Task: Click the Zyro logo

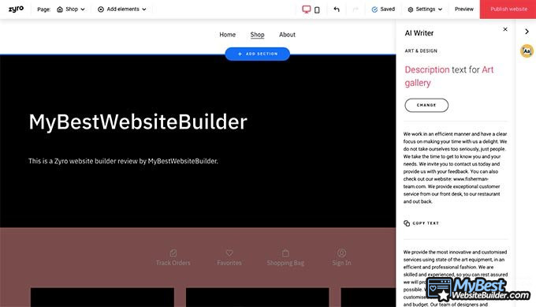Action: coord(16,9)
